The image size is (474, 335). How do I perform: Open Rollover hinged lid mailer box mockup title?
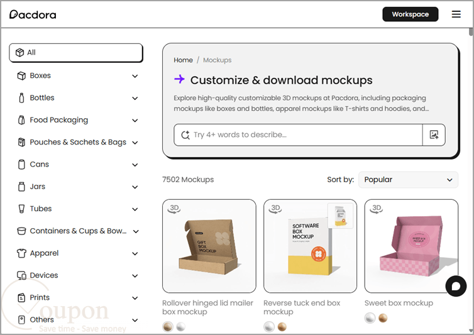[x=207, y=307]
